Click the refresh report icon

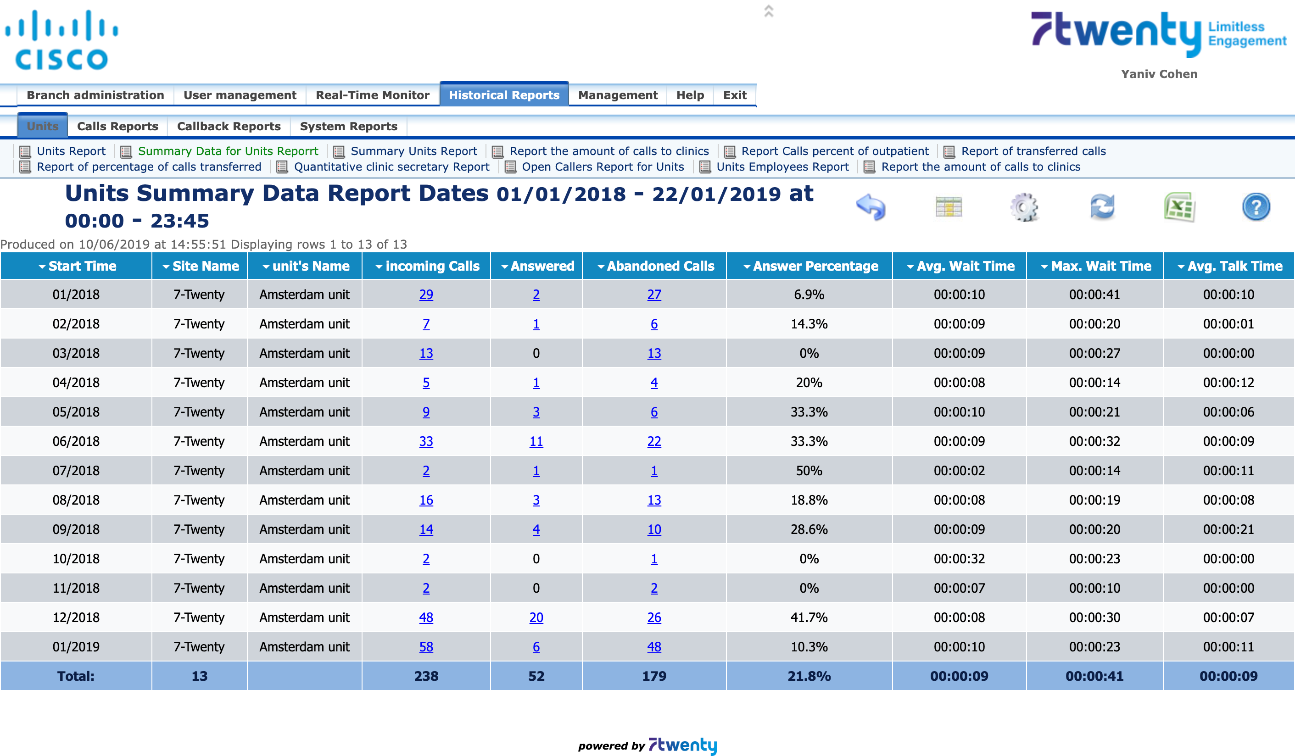[x=1102, y=207]
